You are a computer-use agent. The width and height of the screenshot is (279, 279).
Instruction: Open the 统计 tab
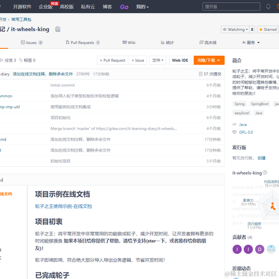(167, 42)
